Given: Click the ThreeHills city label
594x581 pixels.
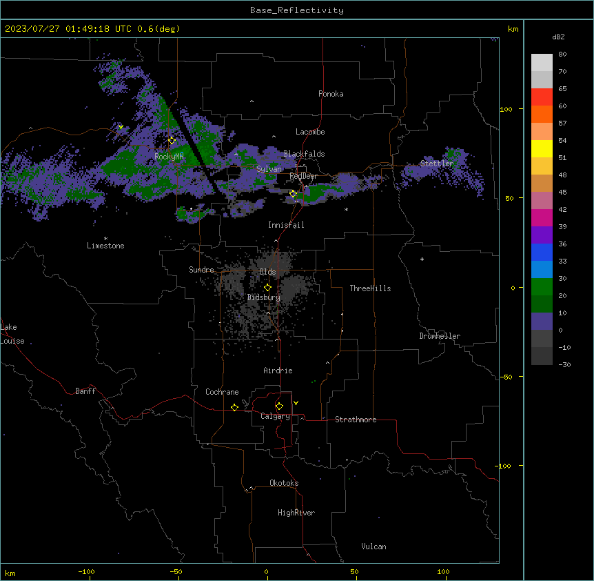Looking at the screenshot, I should tap(371, 288).
